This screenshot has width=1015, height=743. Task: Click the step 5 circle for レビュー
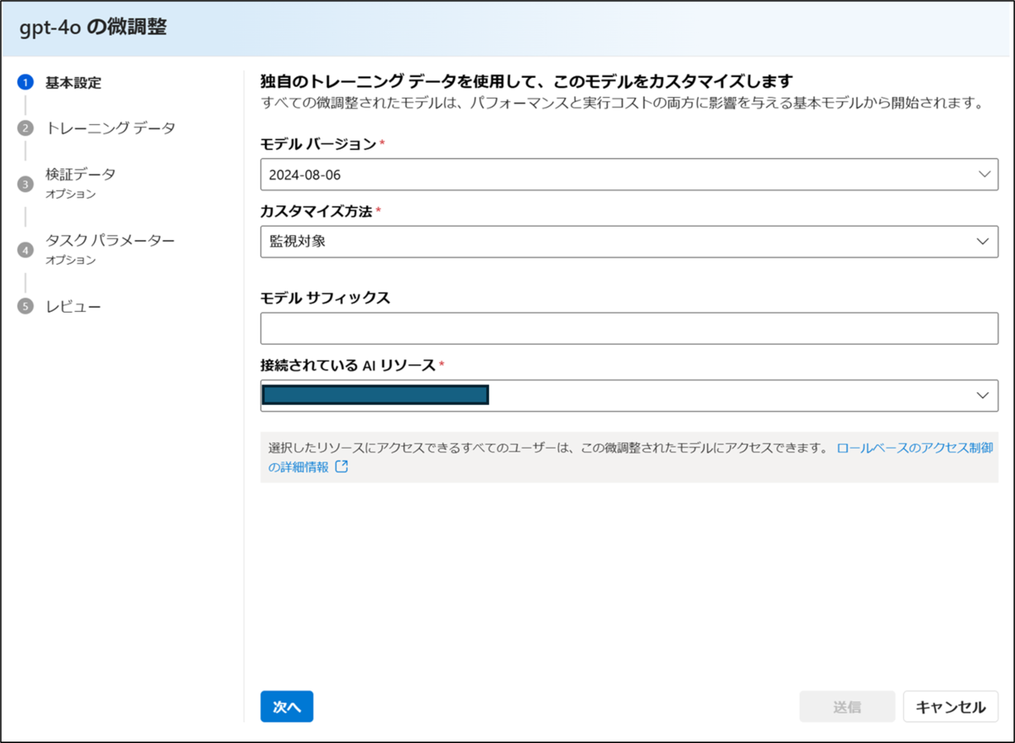pos(25,306)
